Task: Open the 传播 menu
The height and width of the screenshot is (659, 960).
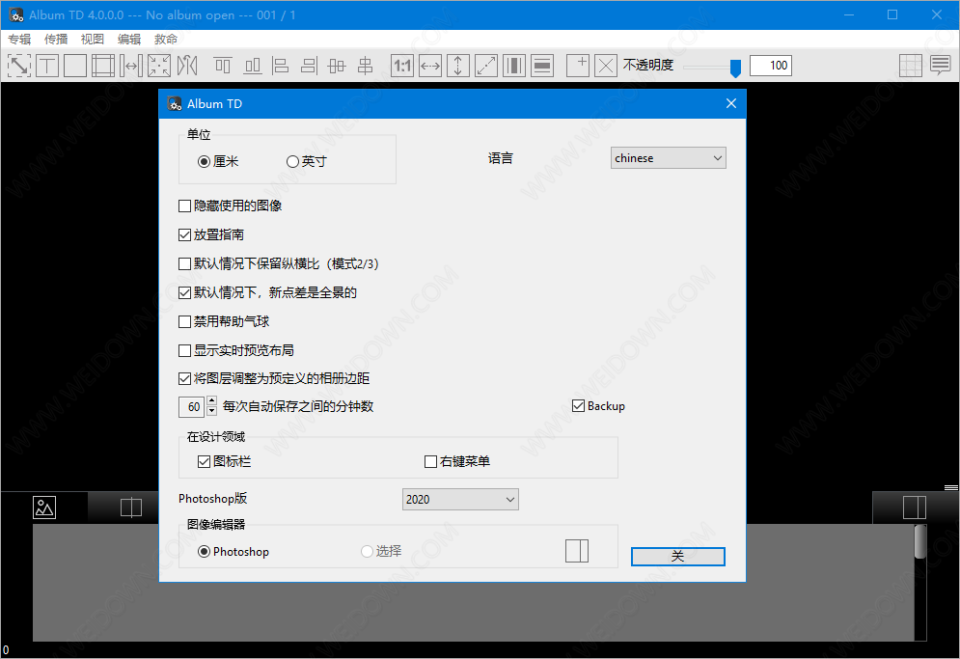Action: pos(56,40)
